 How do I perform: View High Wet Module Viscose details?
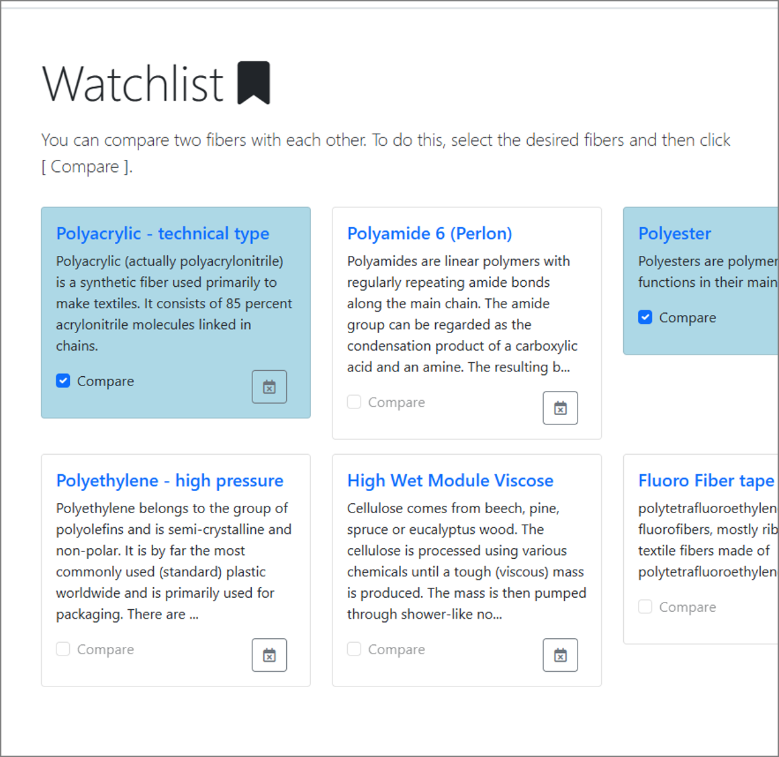coord(450,481)
